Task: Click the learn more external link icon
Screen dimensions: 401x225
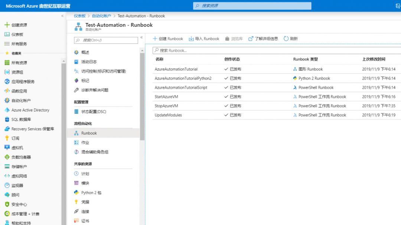Action: point(251,39)
